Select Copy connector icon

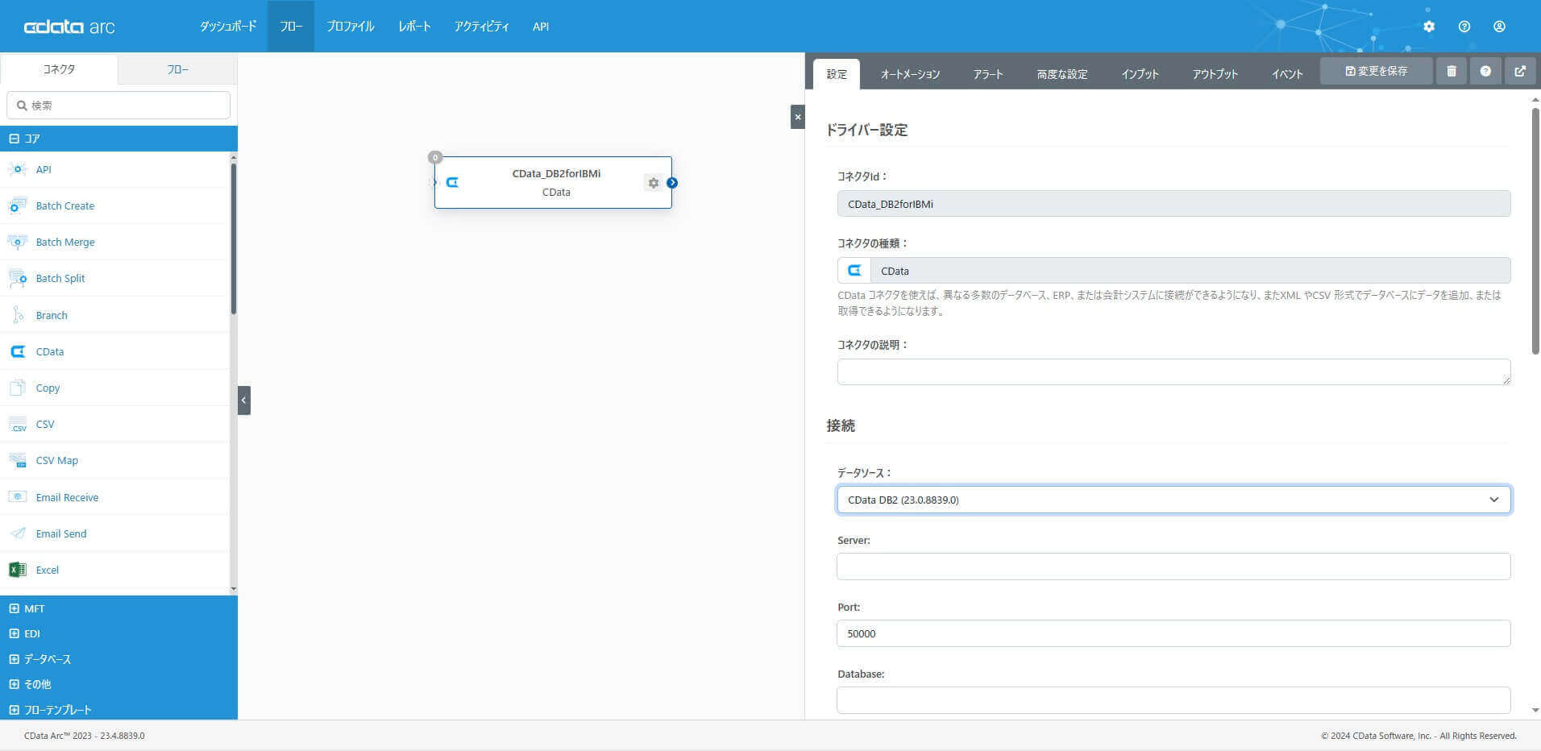click(17, 388)
